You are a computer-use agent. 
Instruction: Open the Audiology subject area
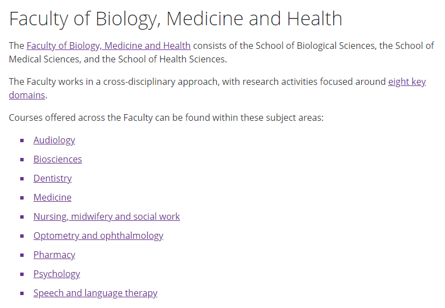click(x=54, y=141)
